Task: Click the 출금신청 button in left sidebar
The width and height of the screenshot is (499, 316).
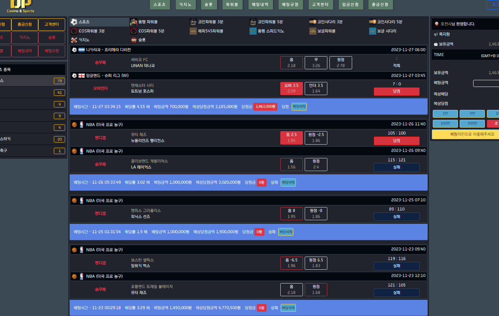Action: pyautogui.click(x=25, y=24)
